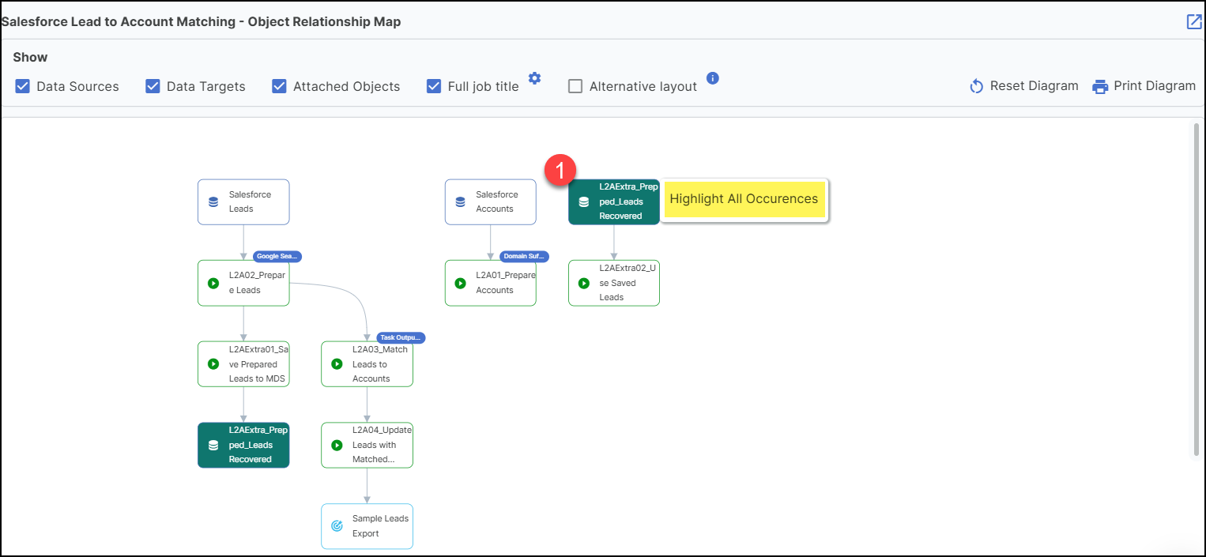Expand the Google Search attached object badge

tap(277, 256)
